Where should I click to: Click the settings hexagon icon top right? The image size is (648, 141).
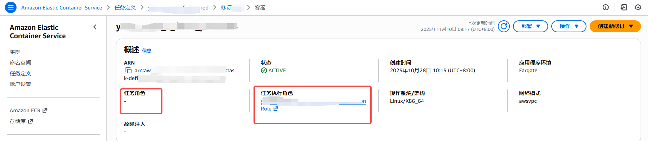click(638, 7)
